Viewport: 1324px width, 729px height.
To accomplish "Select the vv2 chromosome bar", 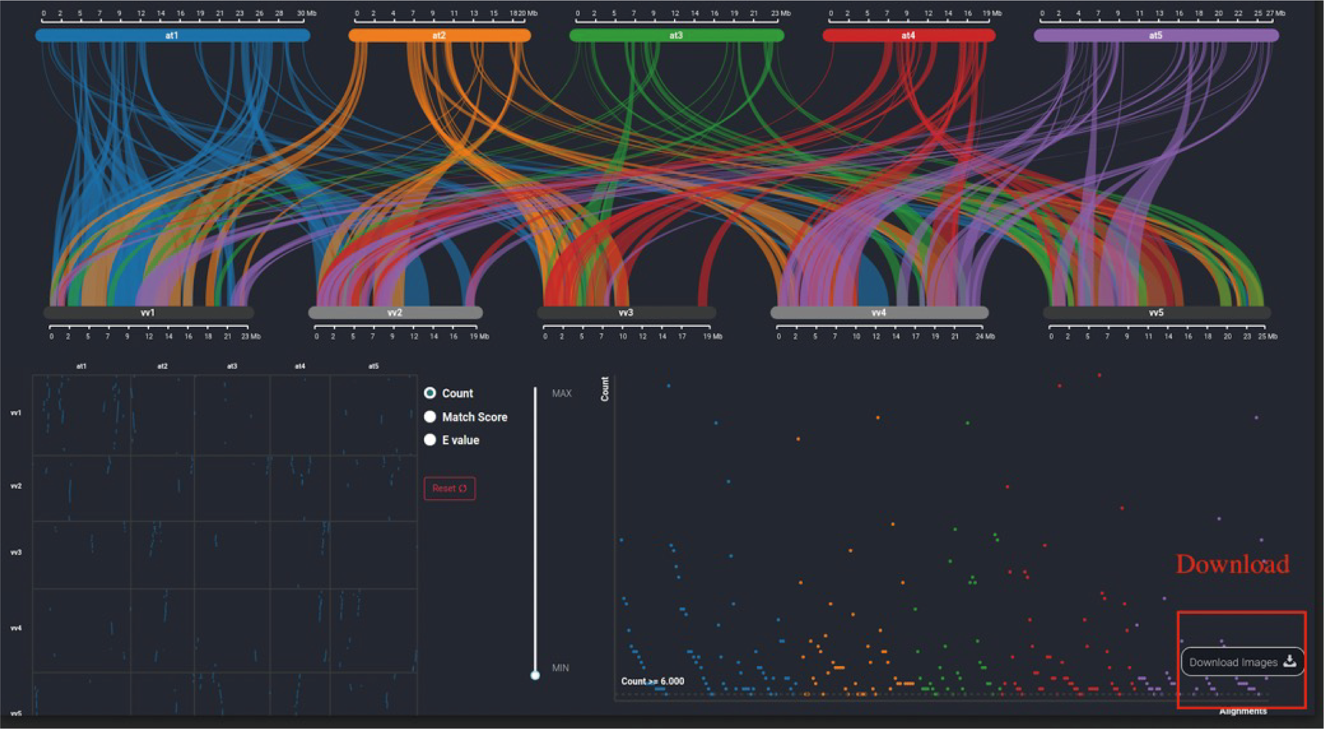I will click(x=395, y=313).
